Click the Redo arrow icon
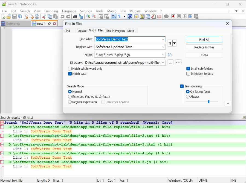 tap(68, 16)
